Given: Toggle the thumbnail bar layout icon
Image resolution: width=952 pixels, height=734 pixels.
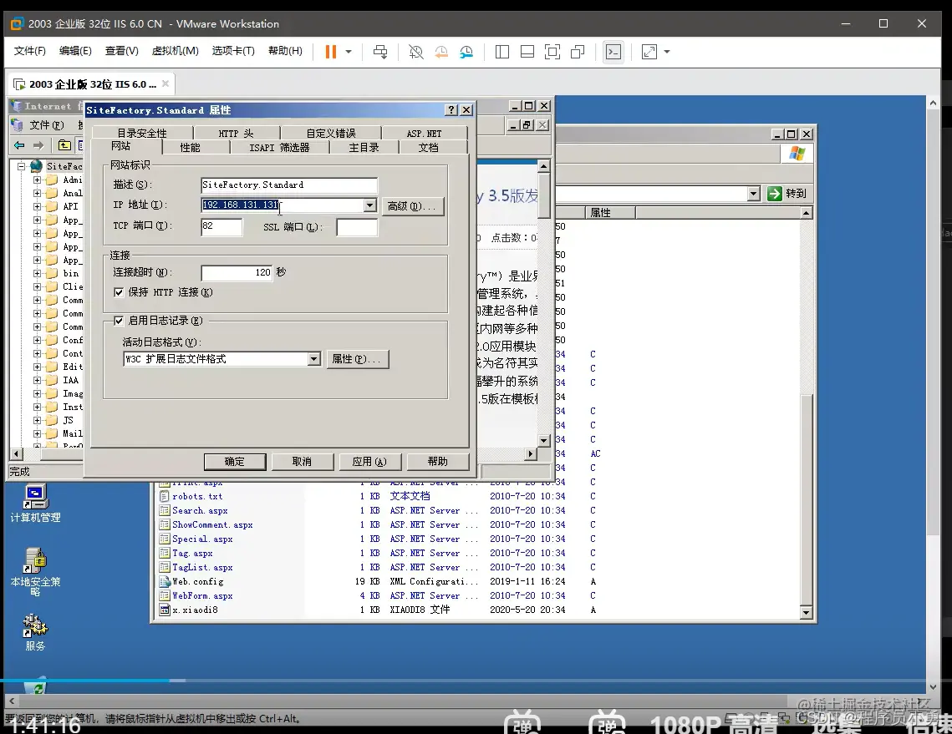Looking at the screenshot, I should pos(527,52).
